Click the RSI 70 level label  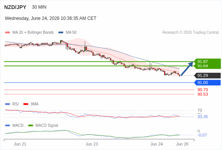click(x=200, y=110)
